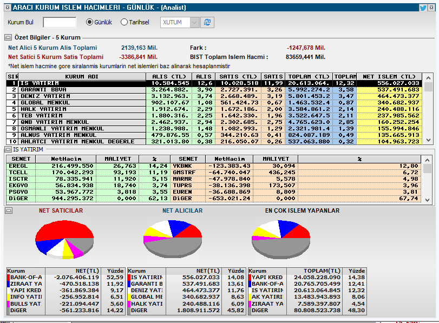Click blue swatch beside ZIRAAT YA in net sellers
Viewport: 439px width, 323px height.
pos(9,284)
